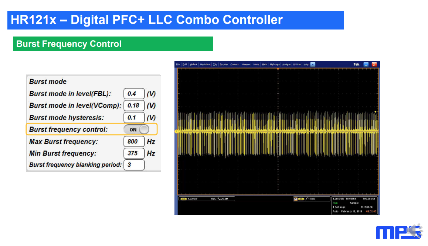Click the 02:32:03 time readout

(x=371, y=211)
